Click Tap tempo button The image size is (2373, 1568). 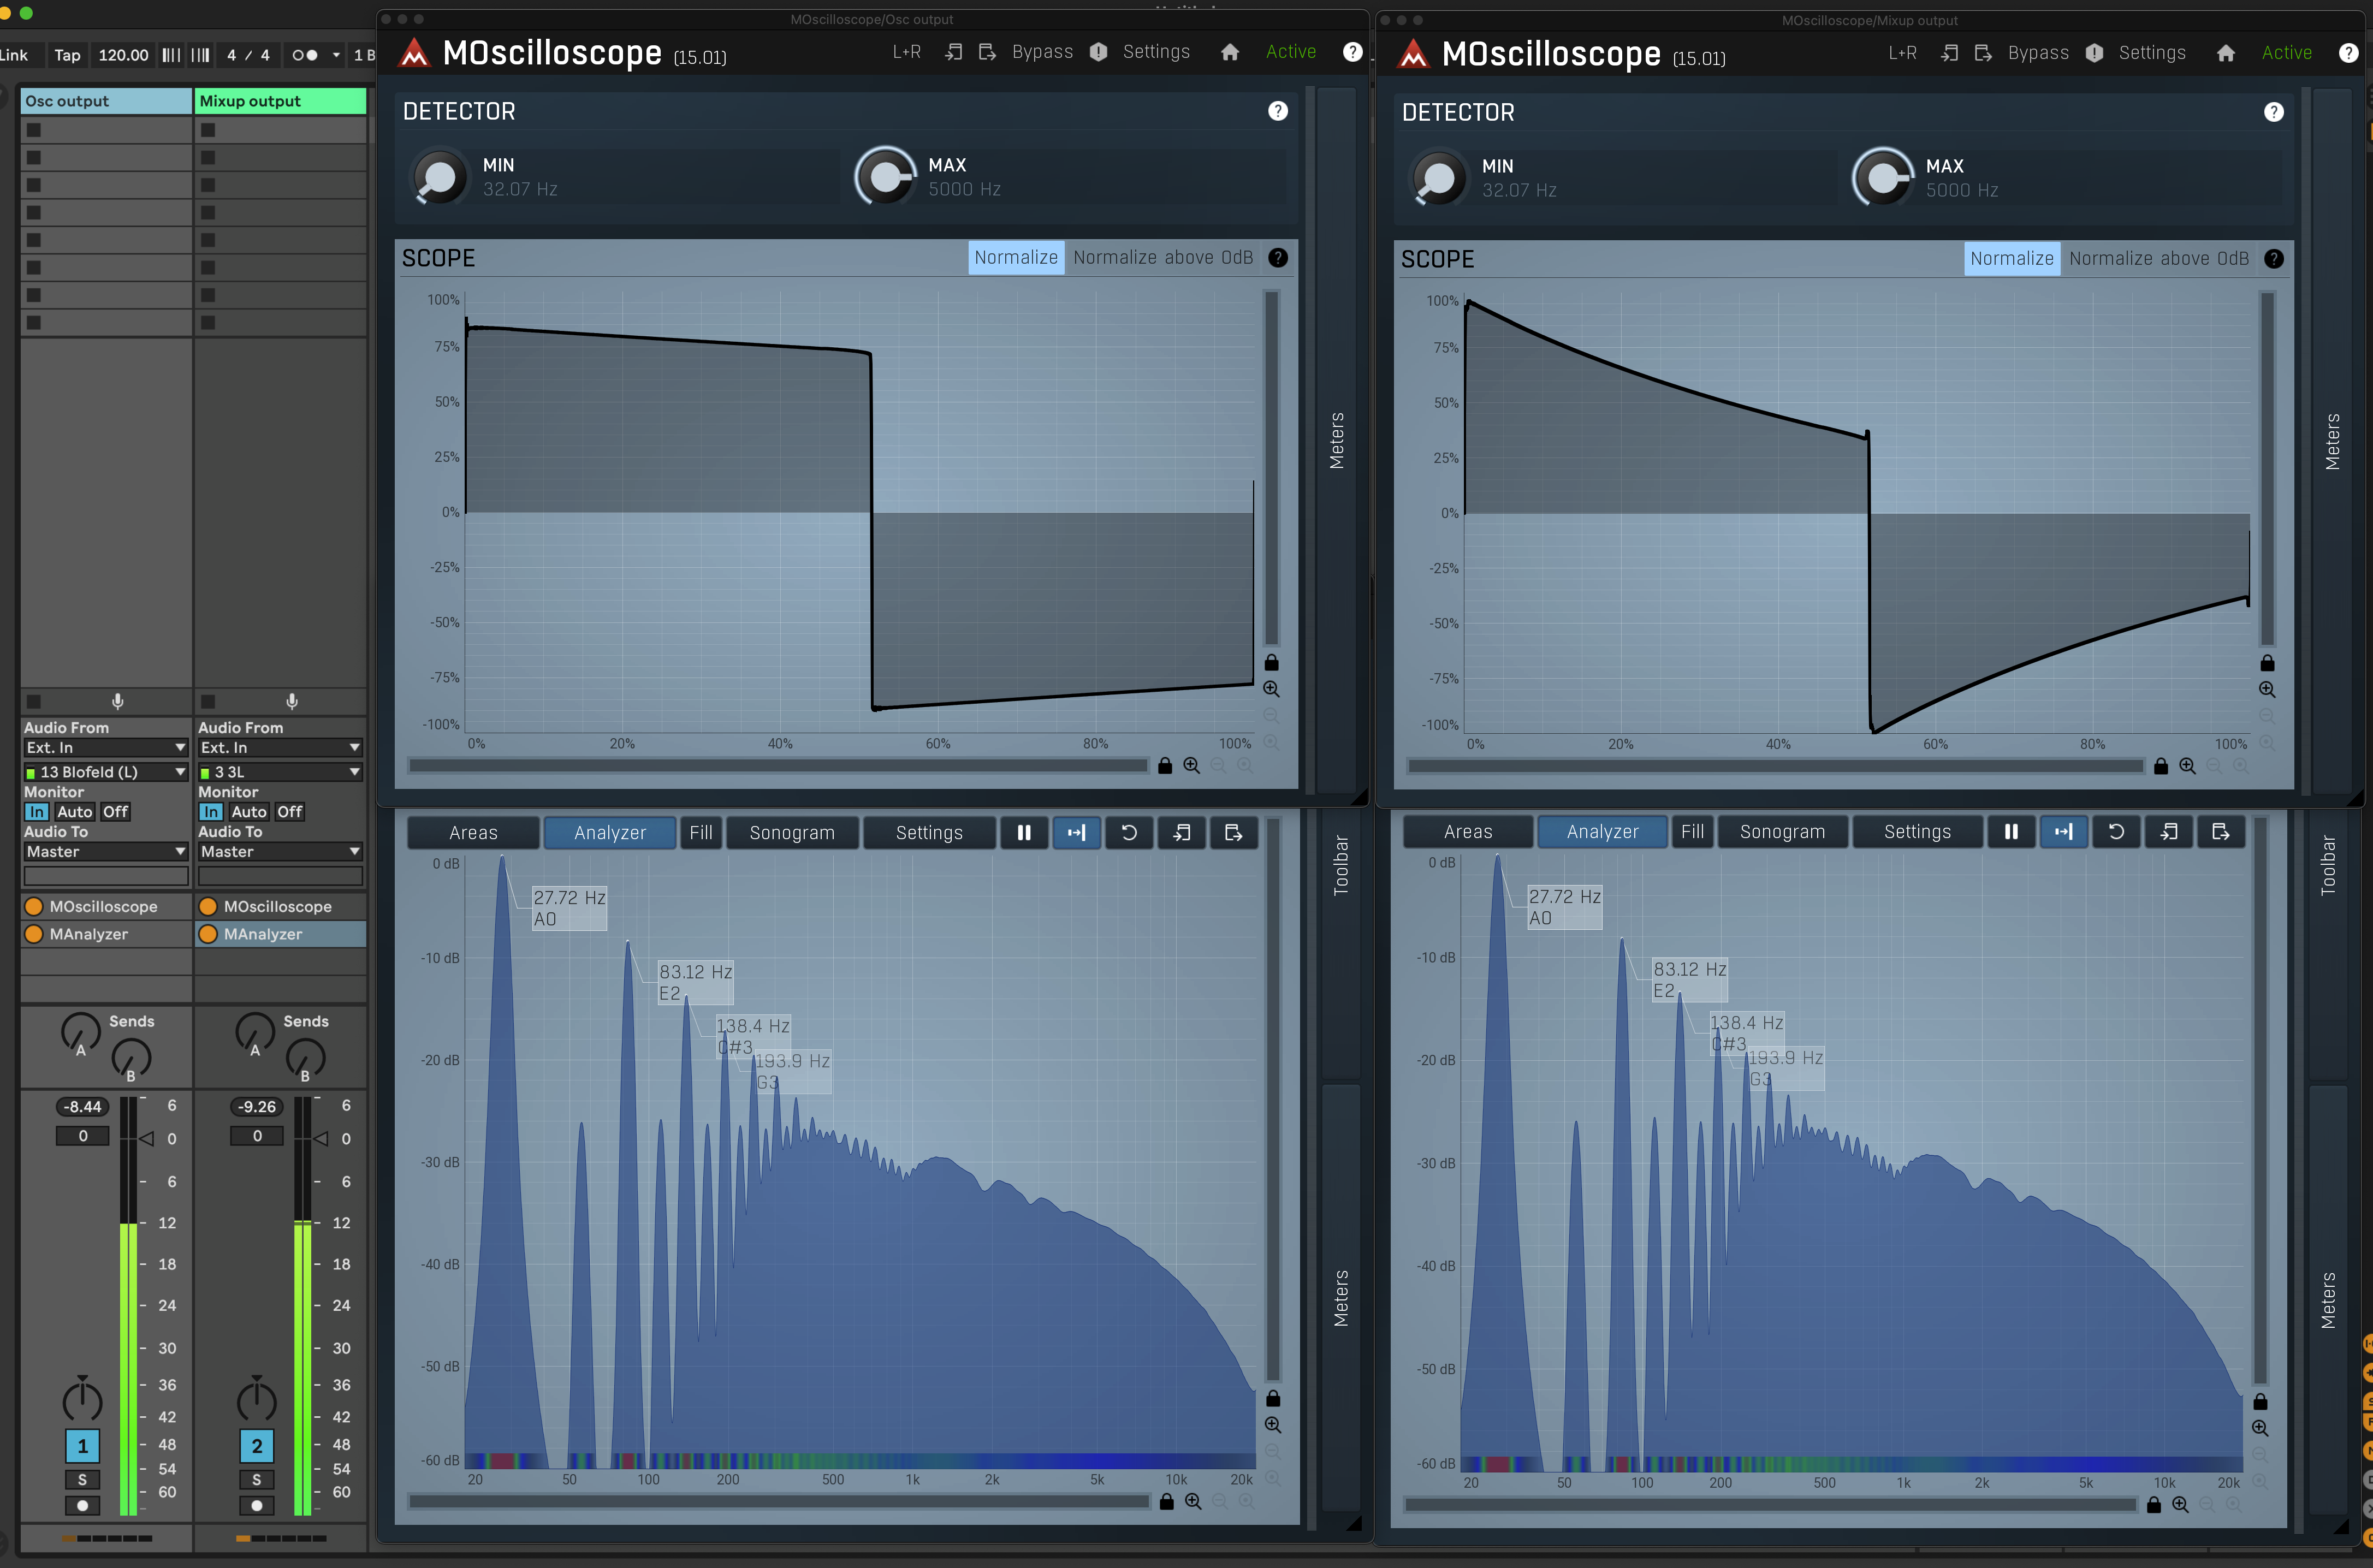(x=67, y=55)
